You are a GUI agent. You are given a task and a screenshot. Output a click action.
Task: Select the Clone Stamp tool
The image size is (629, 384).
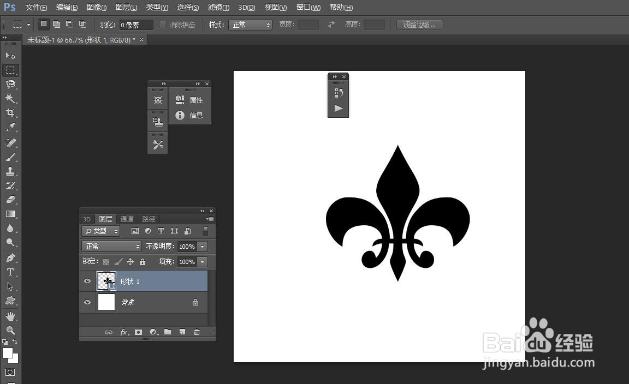point(10,171)
